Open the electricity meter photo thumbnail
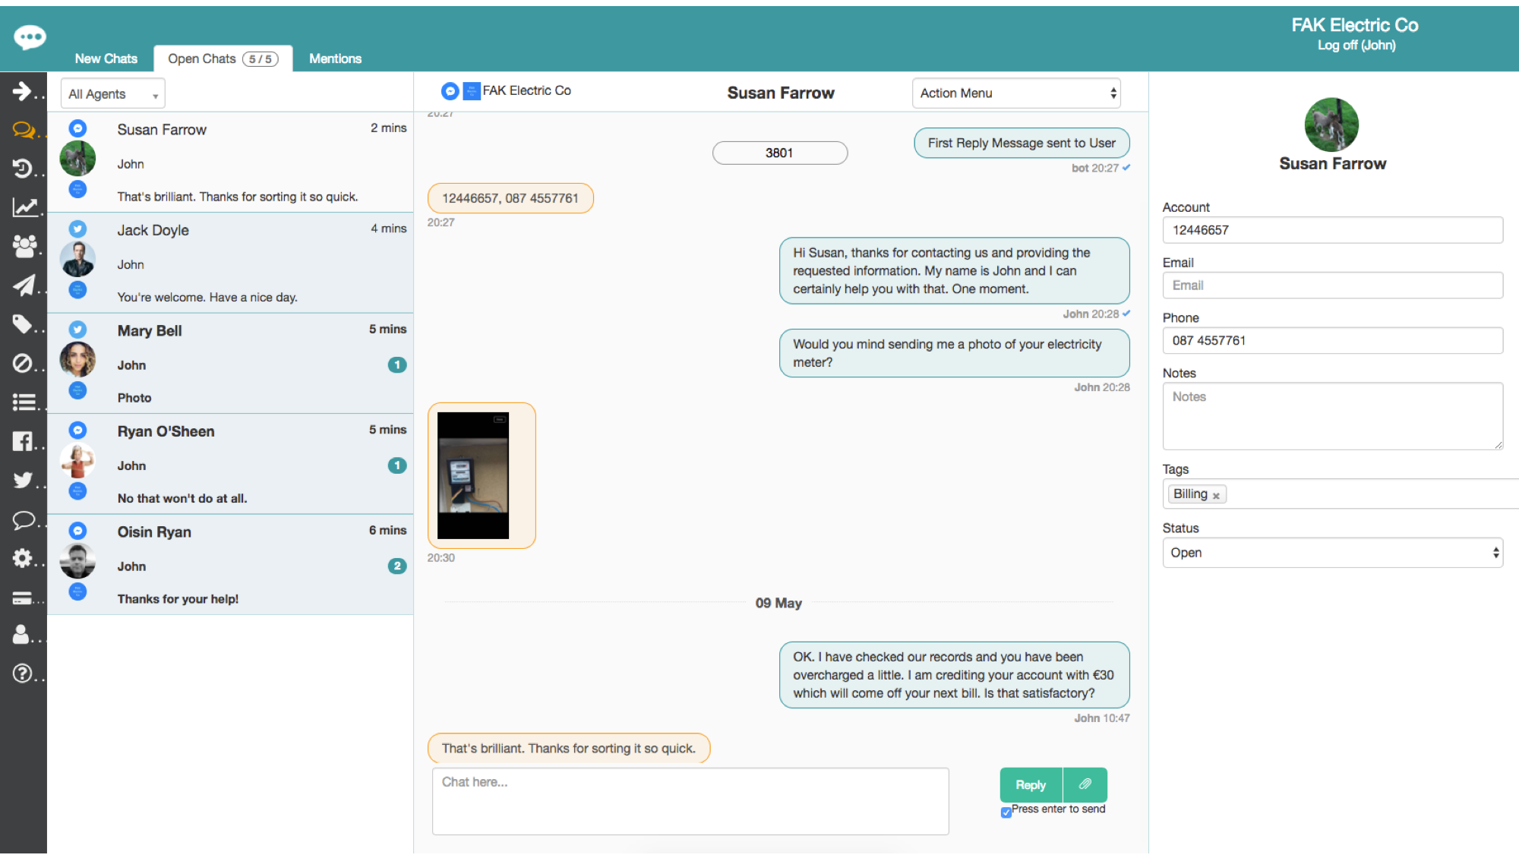 473,475
